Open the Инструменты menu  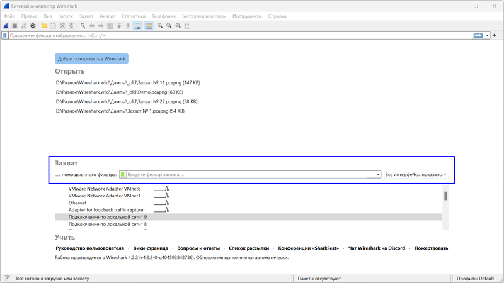(x=247, y=16)
